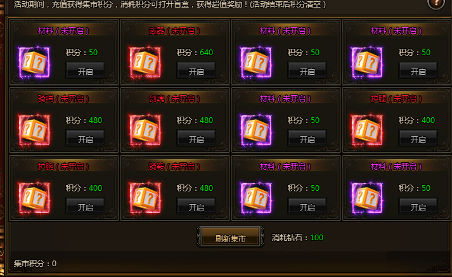Open the 剑魂 box with 开启 button
The image size is (452, 277).
(196, 138)
